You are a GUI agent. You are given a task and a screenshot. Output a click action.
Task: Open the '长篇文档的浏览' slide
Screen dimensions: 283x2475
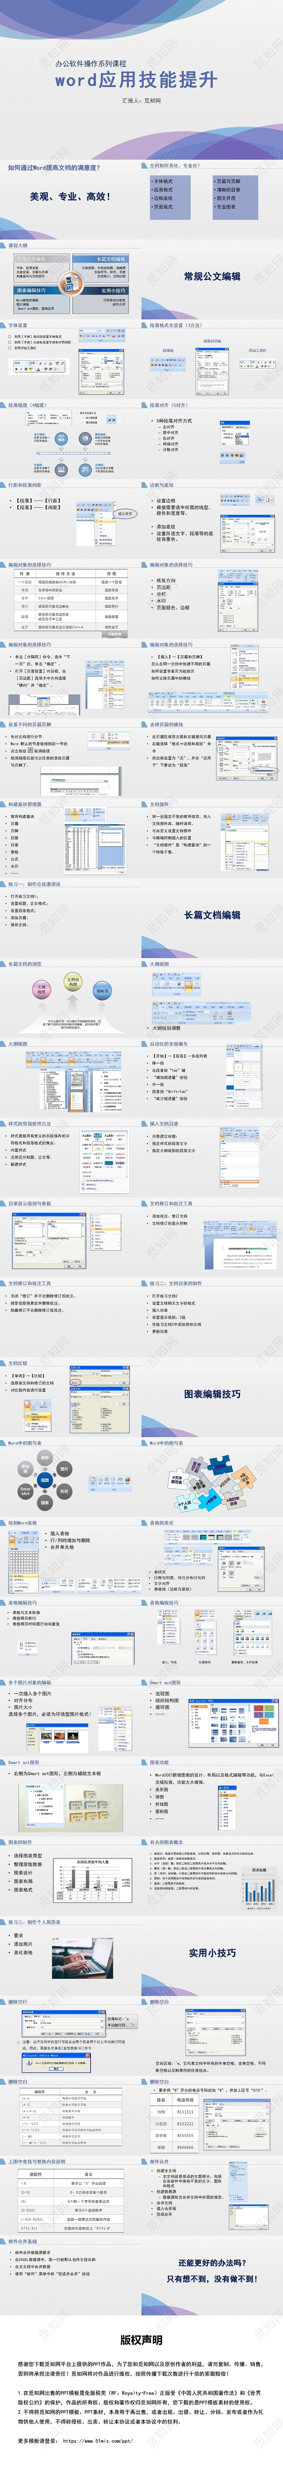coord(71,998)
